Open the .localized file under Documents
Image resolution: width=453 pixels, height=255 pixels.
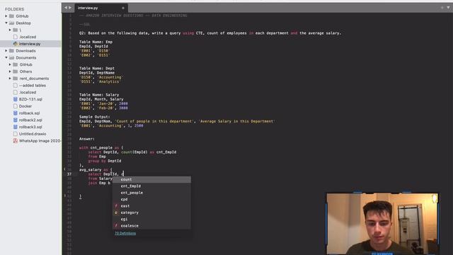28,93
